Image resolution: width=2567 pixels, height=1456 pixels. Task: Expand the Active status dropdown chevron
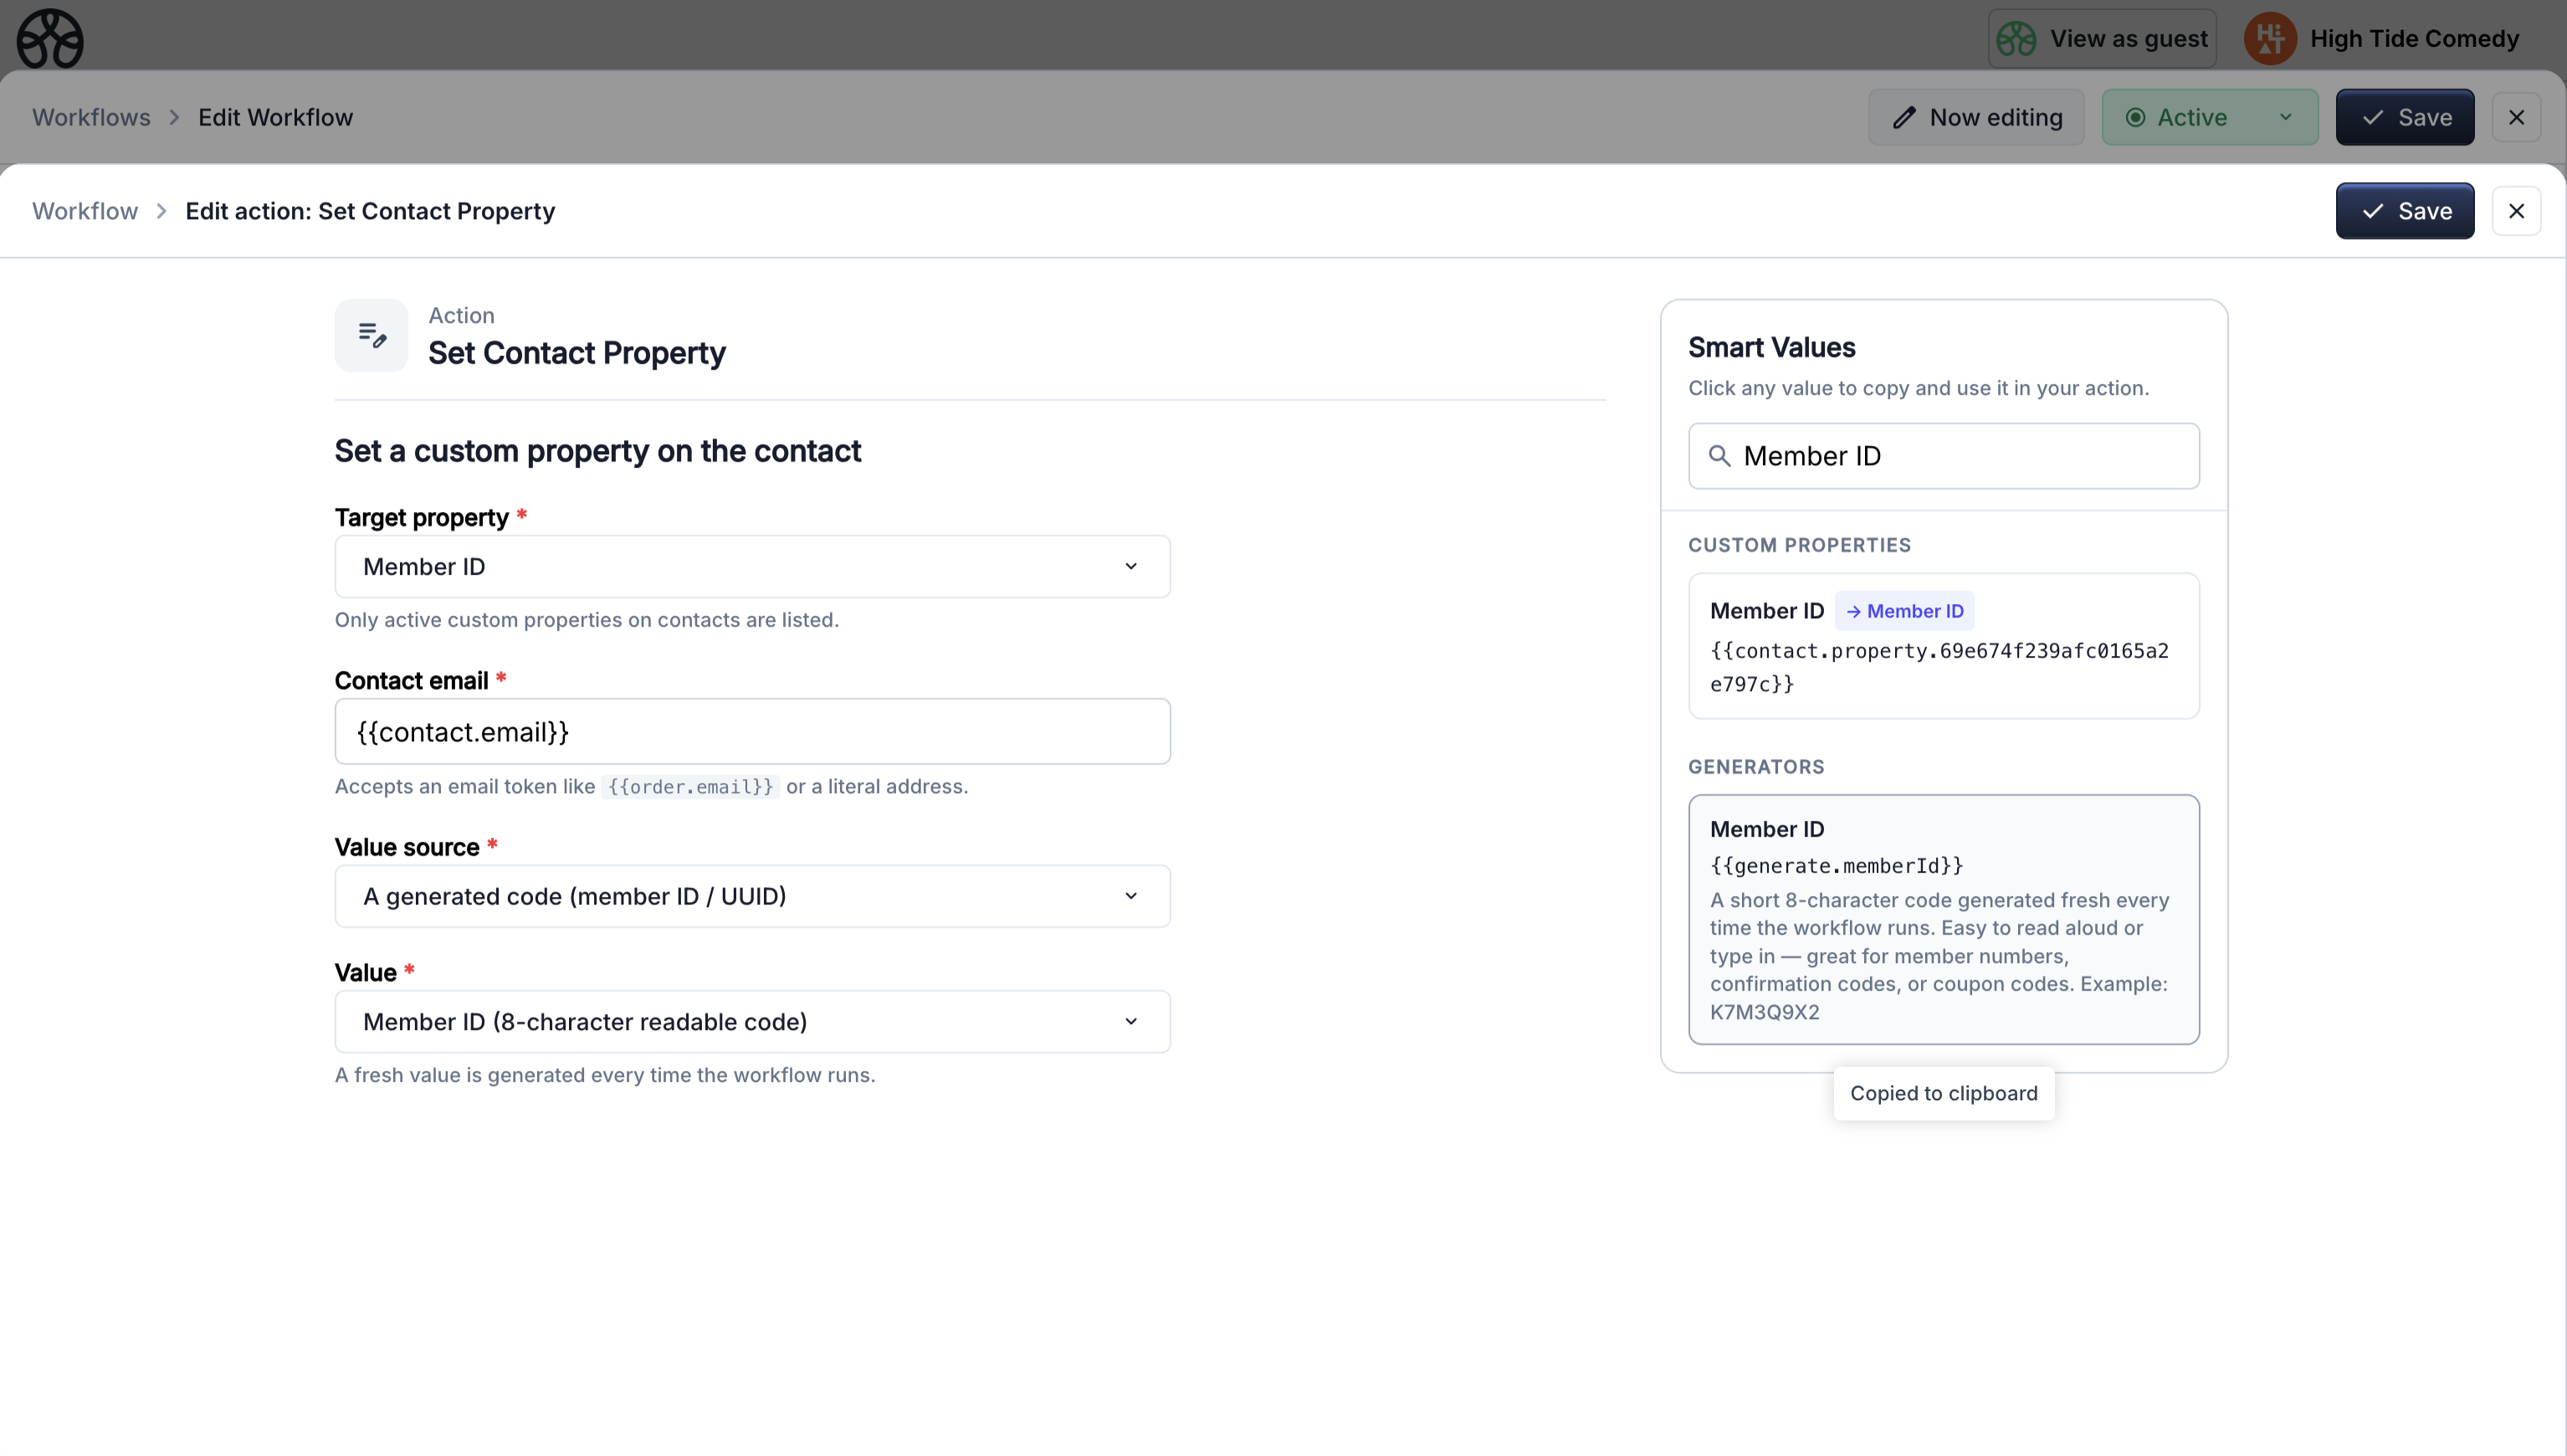click(x=2284, y=117)
